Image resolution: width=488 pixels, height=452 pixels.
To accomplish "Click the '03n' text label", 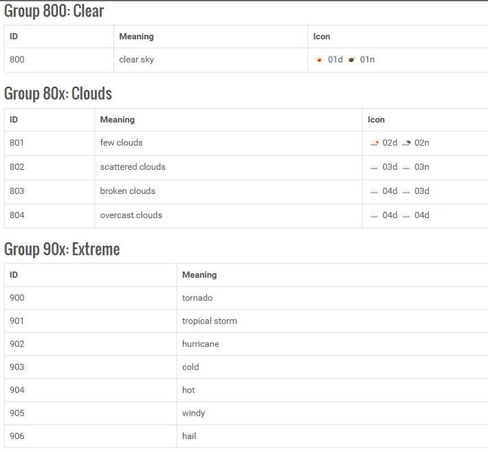I will (x=422, y=167).
